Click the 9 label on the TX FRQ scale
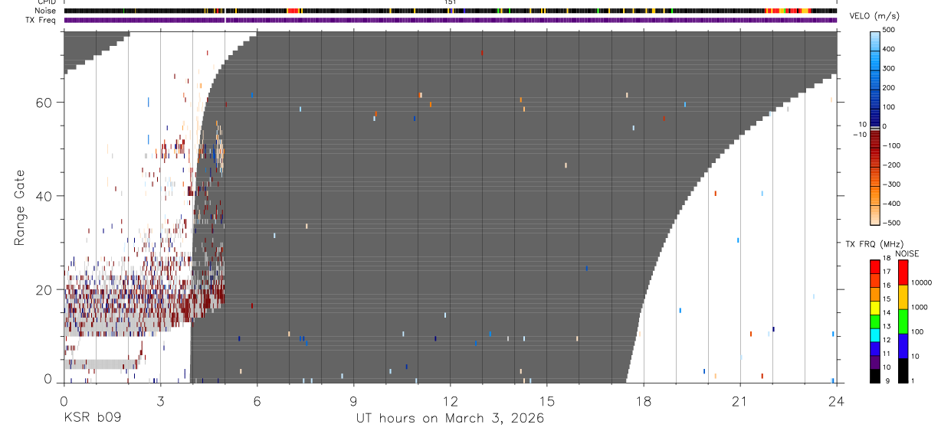This screenshot has height=434, width=941. [x=886, y=380]
